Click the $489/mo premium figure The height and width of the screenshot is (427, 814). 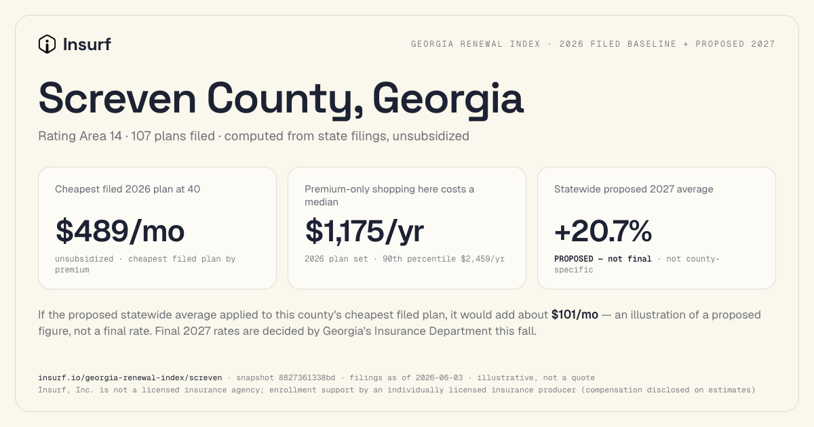(x=120, y=230)
